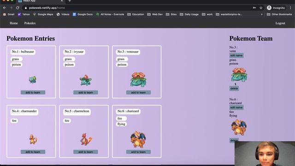Close the React App tab
This screenshot has width=295, height=166.
pos(62,1)
